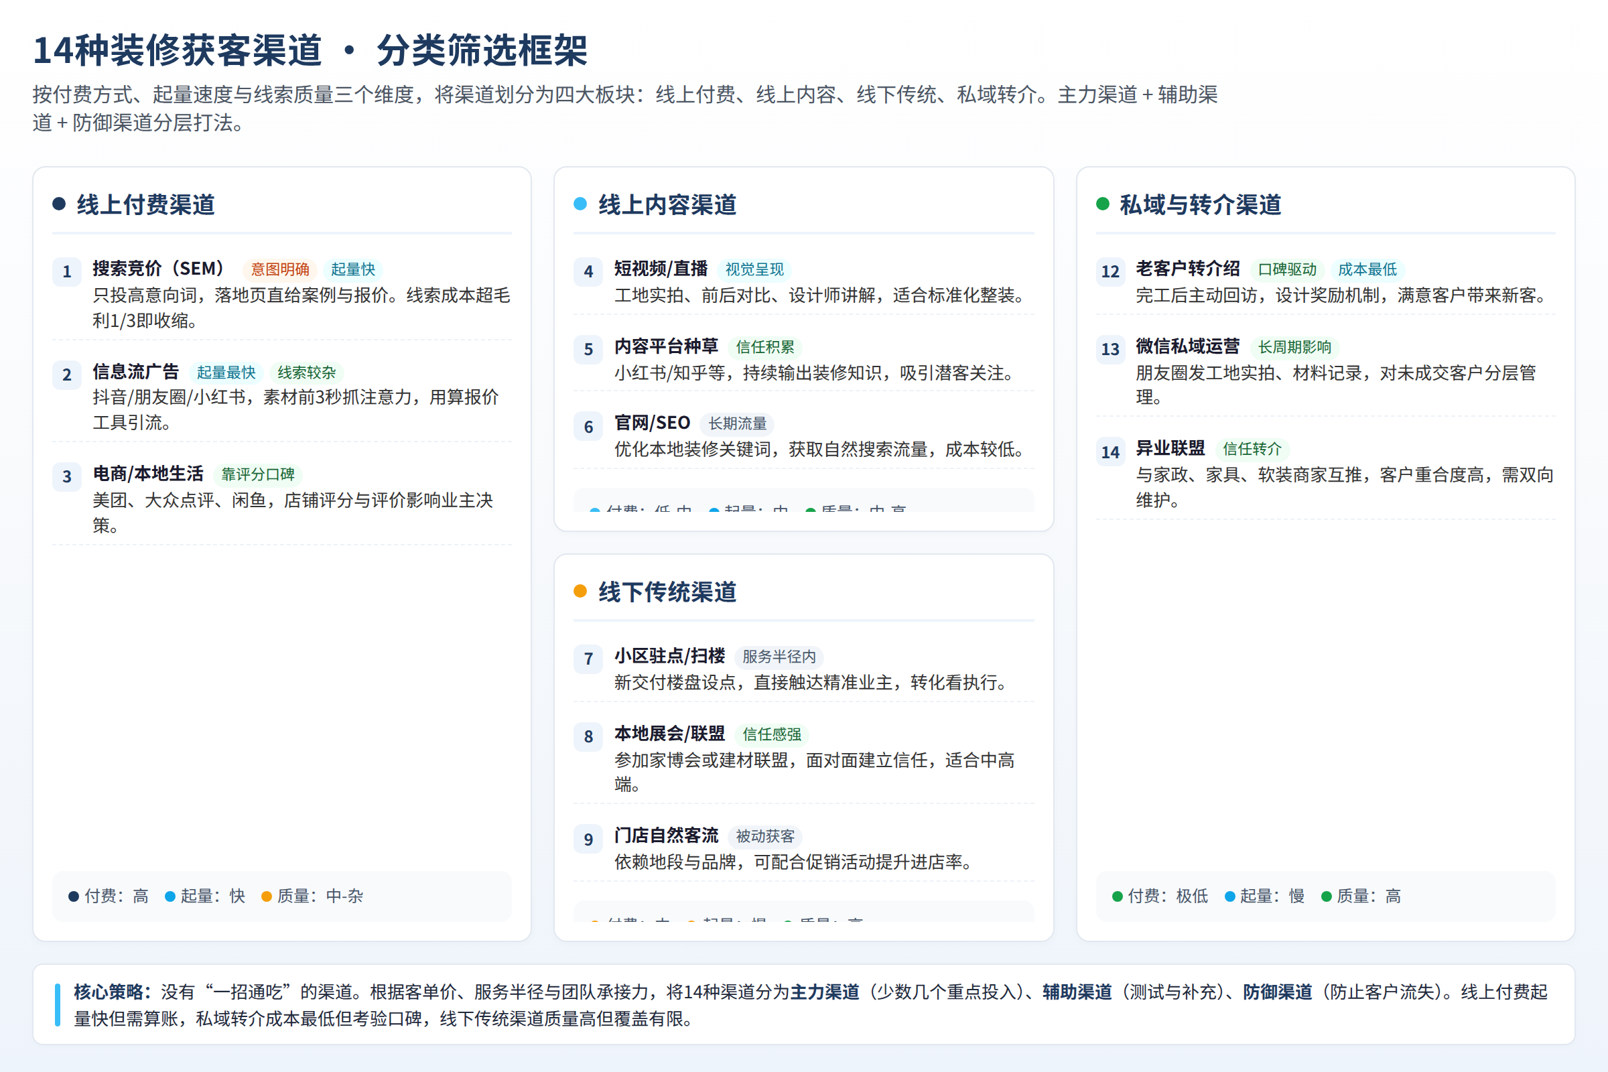
Task: Click the dark dot before 线上付费渠道
Action: coord(59,204)
